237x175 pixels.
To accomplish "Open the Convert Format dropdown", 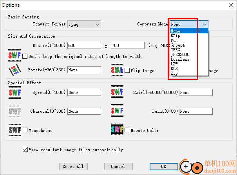I will pos(84,24).
